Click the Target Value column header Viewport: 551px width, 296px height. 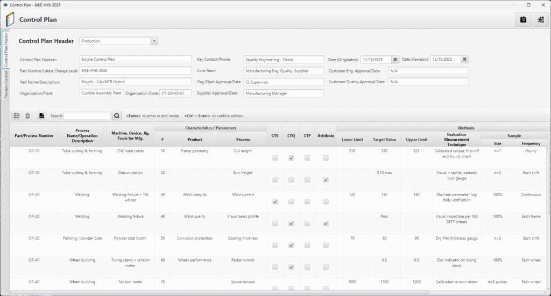coord(385,139)
